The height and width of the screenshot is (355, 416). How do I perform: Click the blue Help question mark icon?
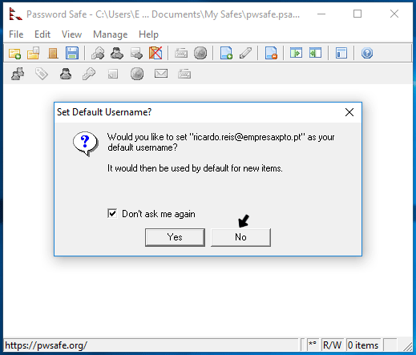(x=367, y=53)
